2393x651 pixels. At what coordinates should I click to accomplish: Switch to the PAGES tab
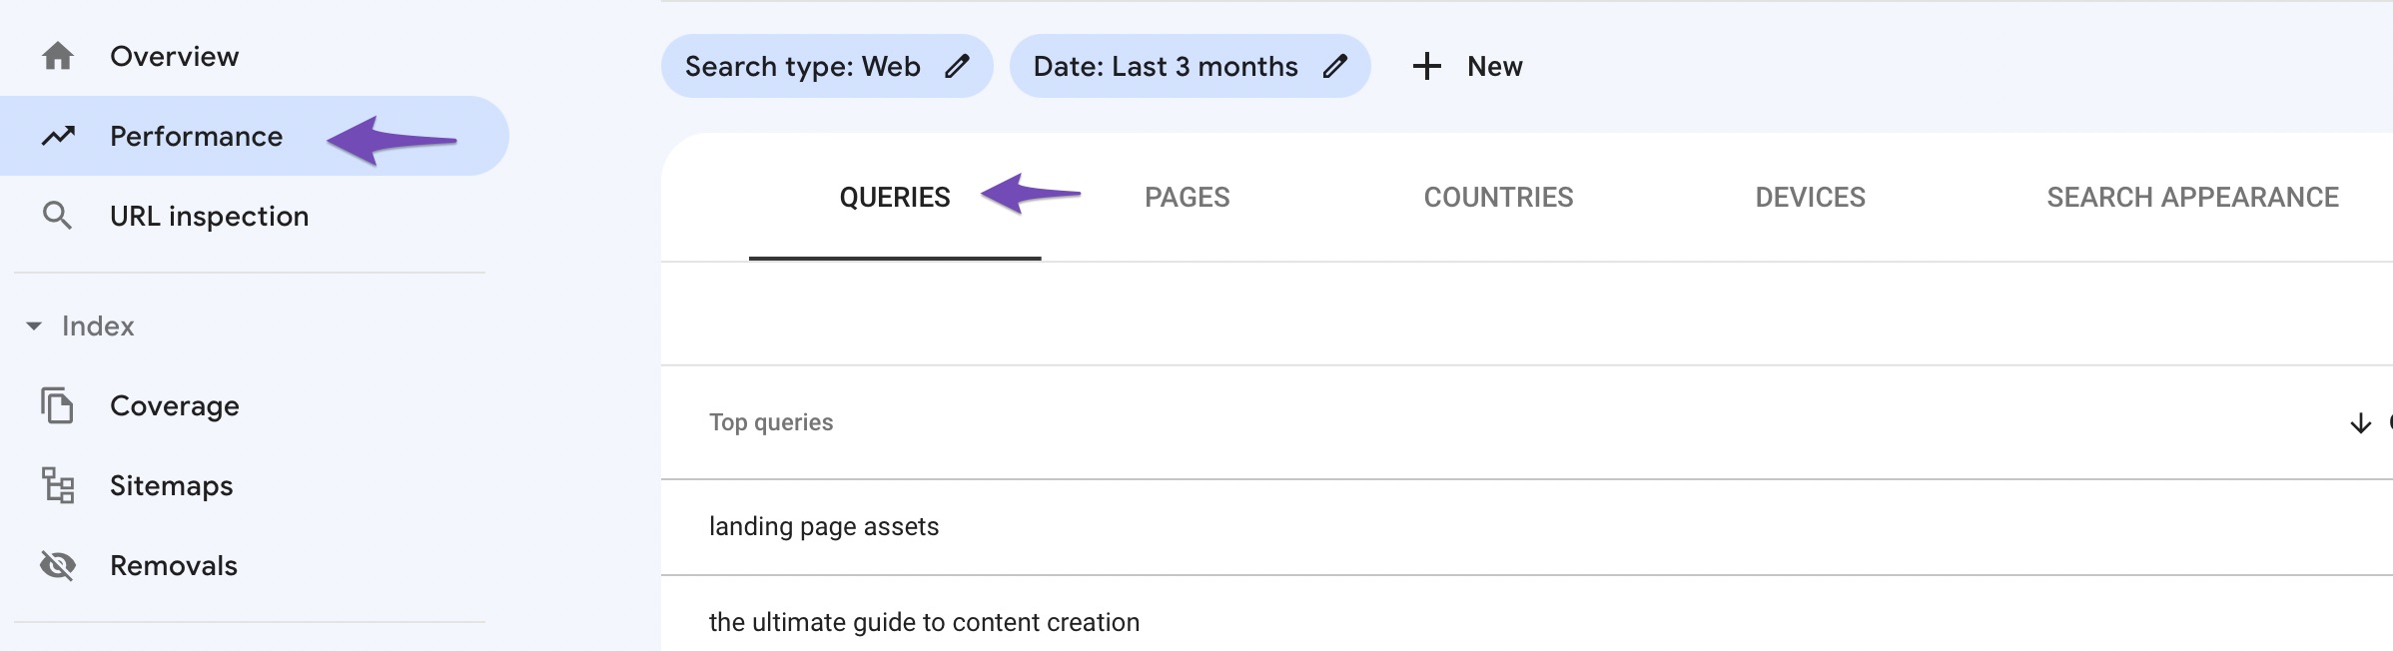click(1187, 198)
